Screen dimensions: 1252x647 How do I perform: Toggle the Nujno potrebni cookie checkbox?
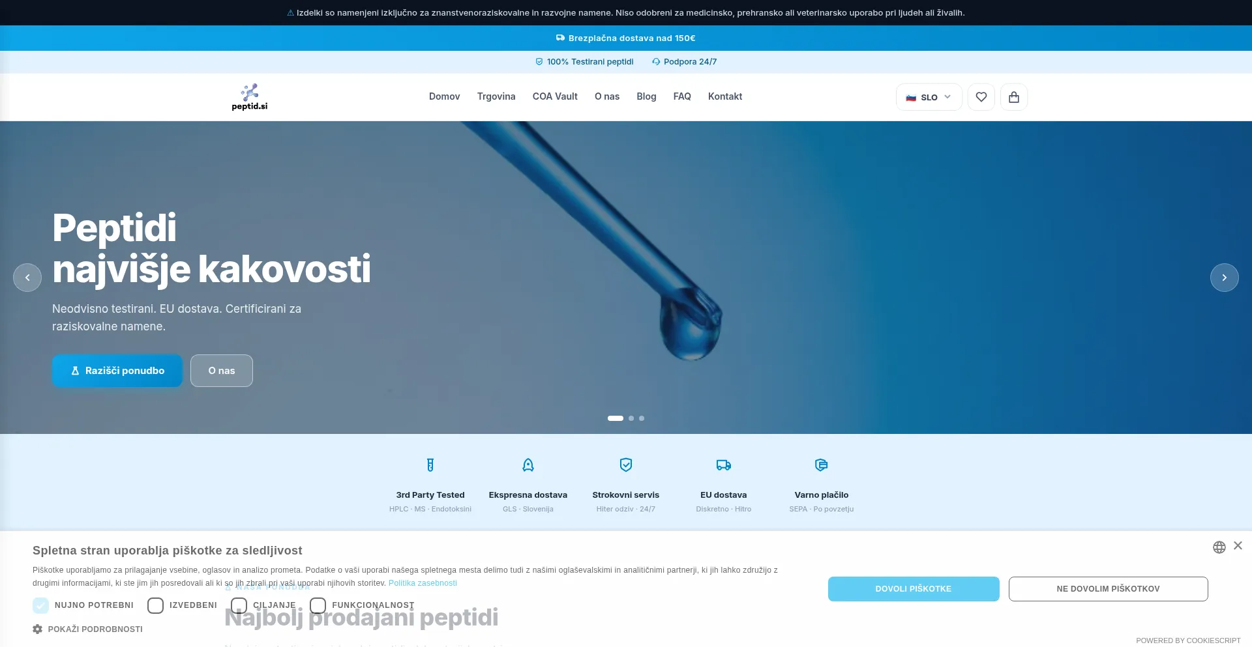pos(40,605)
